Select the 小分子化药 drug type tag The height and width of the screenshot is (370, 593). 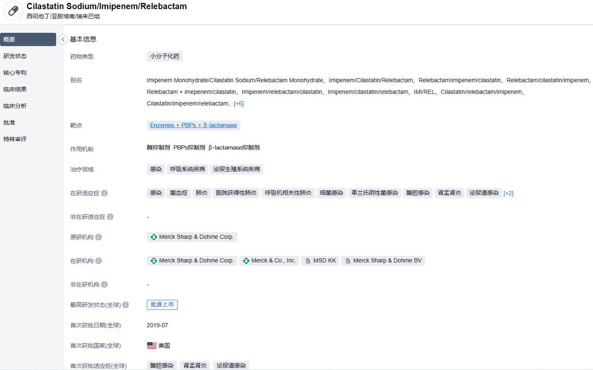point(165,56)
